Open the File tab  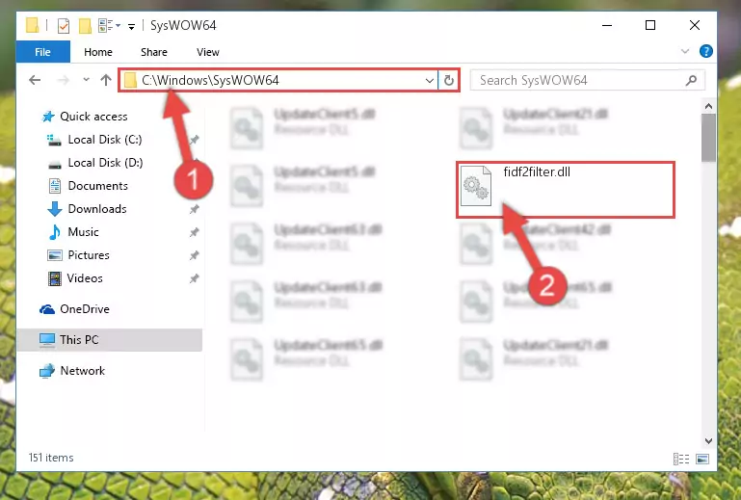coord(43,52)
